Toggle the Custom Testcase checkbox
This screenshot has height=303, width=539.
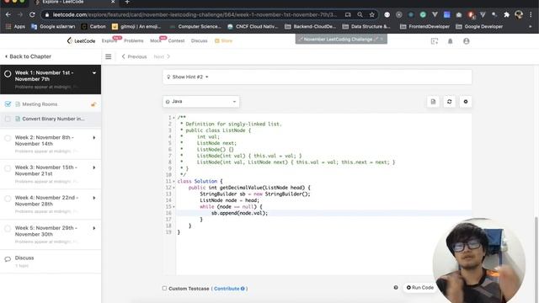pos(164,288)
